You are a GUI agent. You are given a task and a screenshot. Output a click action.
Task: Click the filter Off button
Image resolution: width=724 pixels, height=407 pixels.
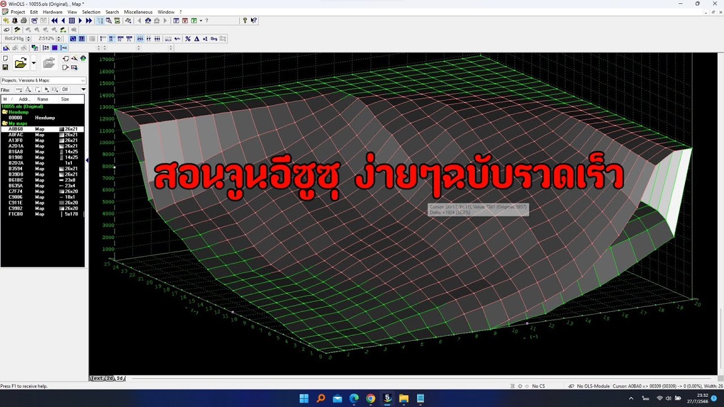coord(65,89)
